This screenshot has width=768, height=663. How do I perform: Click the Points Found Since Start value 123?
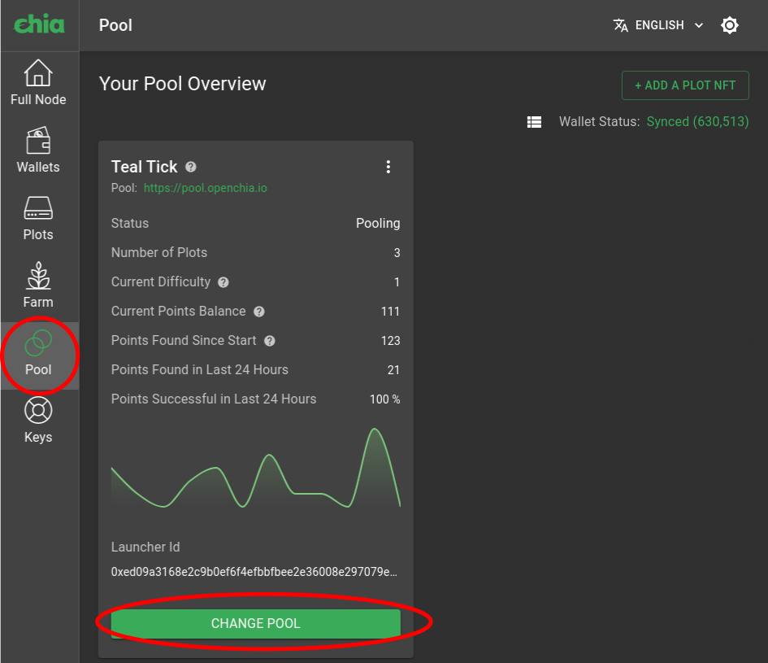tap(390, 341)
